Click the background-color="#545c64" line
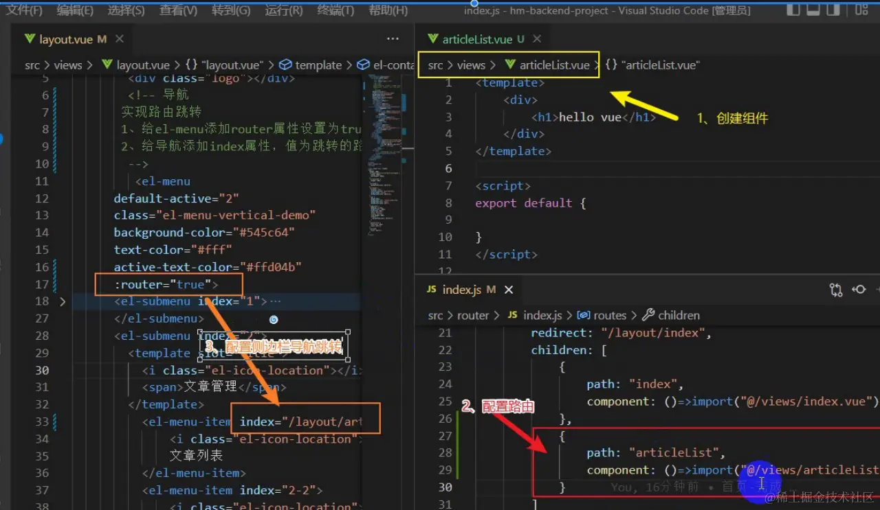Image resolution: width=880 pixels, height=510 pixels. [204, 233]
